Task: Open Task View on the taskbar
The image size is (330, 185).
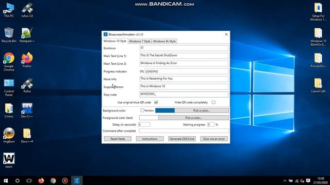Action: (29, 180)
